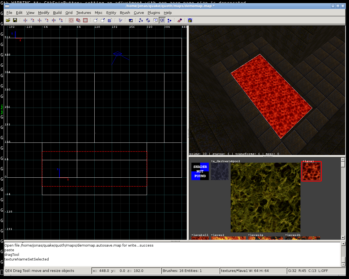The height and width of the screenshot is (279, 349).
Task: Open the Brush menu
Action: pos(125,13)
